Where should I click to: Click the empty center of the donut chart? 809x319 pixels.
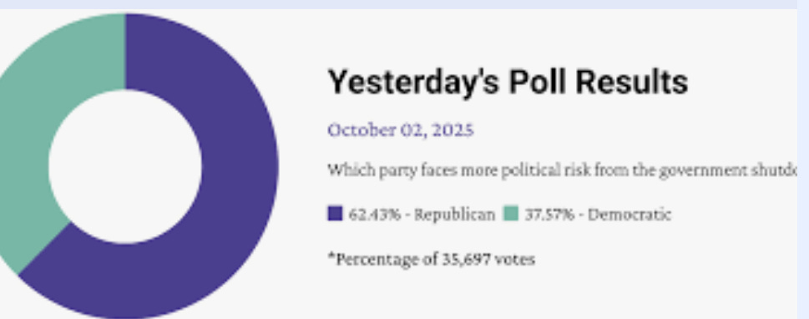point(125,166)
